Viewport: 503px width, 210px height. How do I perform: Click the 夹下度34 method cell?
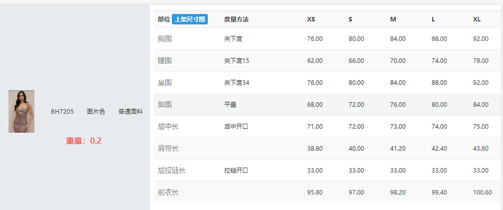[237, 82]
